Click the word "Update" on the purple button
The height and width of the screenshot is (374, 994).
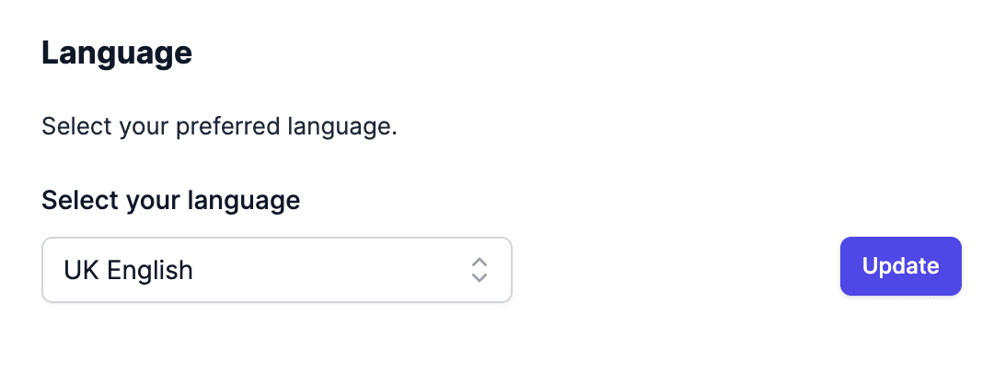(x=900, y=266)
